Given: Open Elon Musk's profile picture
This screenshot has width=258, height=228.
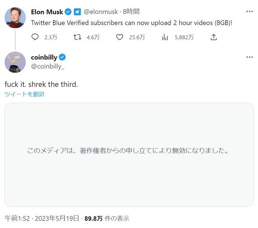Looking at the screenshot, I should click(15, 17).
